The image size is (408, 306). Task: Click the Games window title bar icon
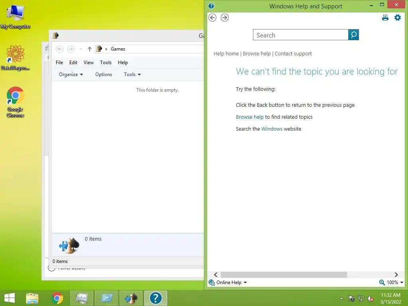coord(56,35)
